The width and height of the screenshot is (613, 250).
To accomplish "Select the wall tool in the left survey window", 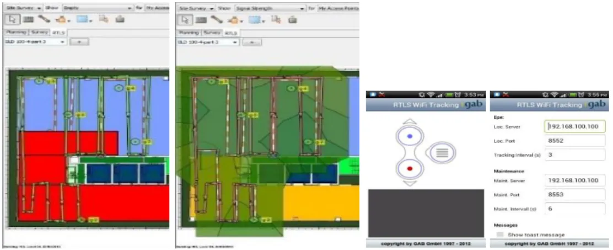I will coord(28,19).
